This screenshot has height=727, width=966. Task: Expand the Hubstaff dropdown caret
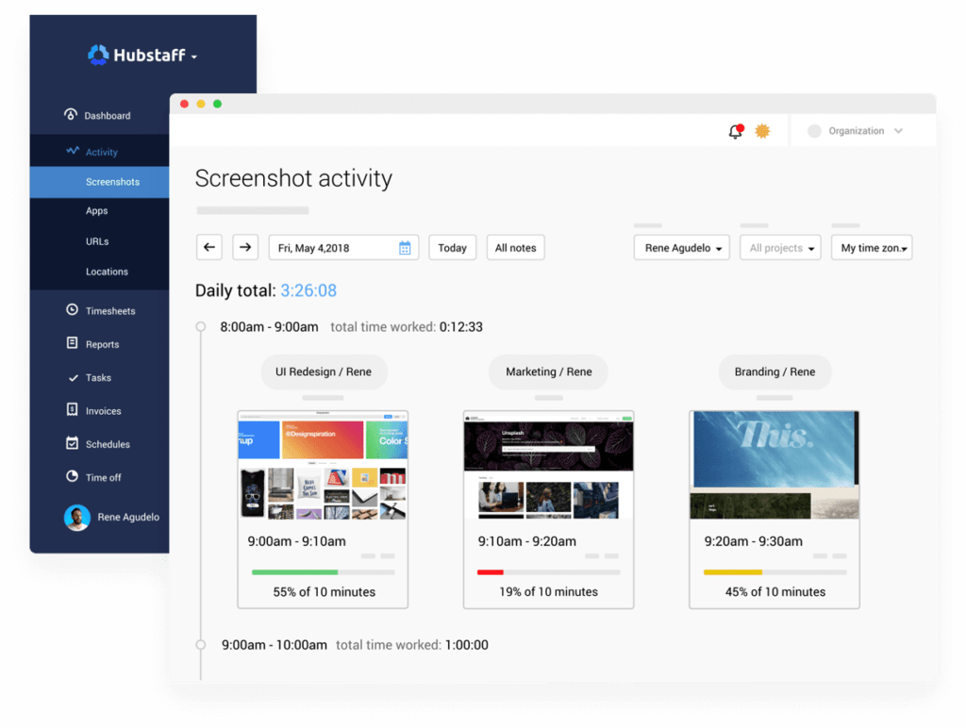(194, 57)
